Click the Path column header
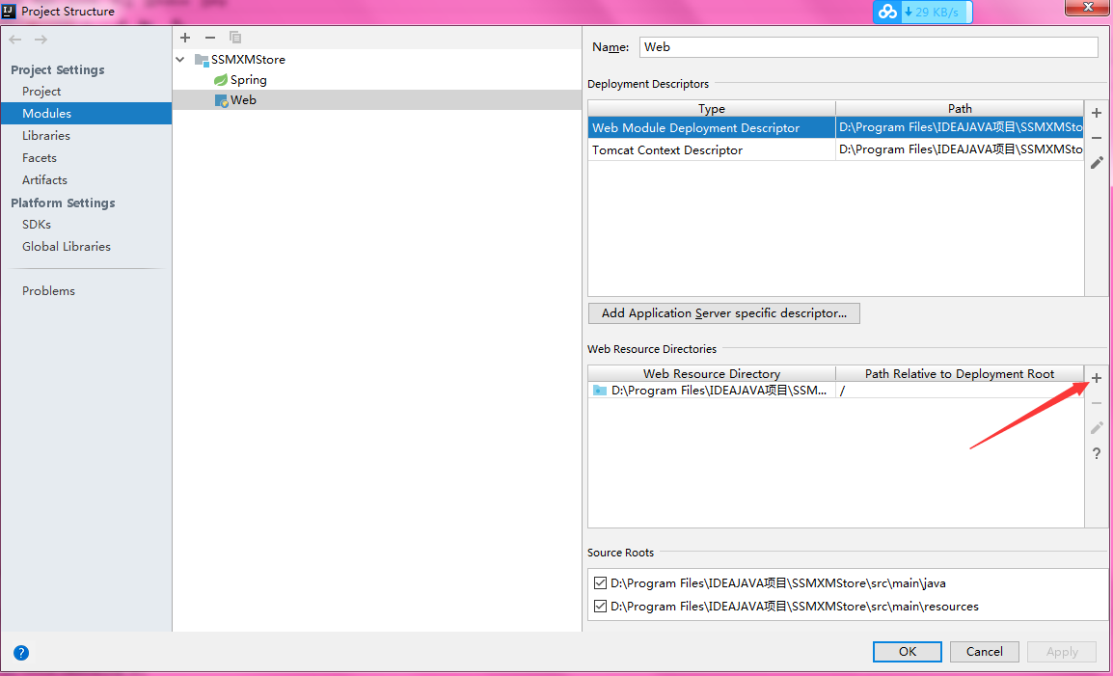Image resolution: width=1113 pixels, height=676 pixels. (960, 109)
